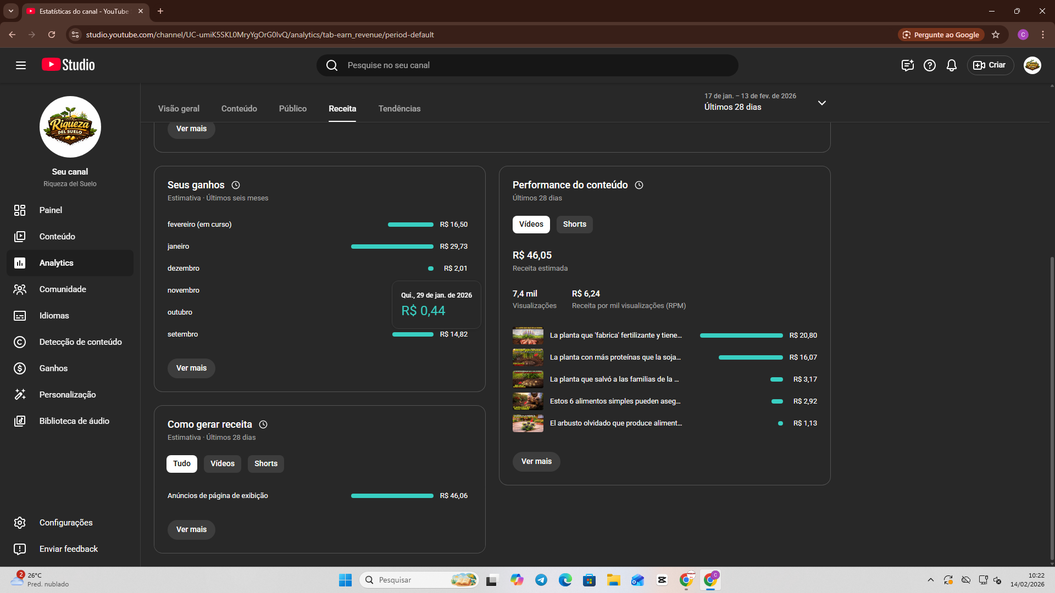Open the tab search dropdown arrow in Chrome
The width and height of the screenshot is (1055, 593).
[10, 11]
